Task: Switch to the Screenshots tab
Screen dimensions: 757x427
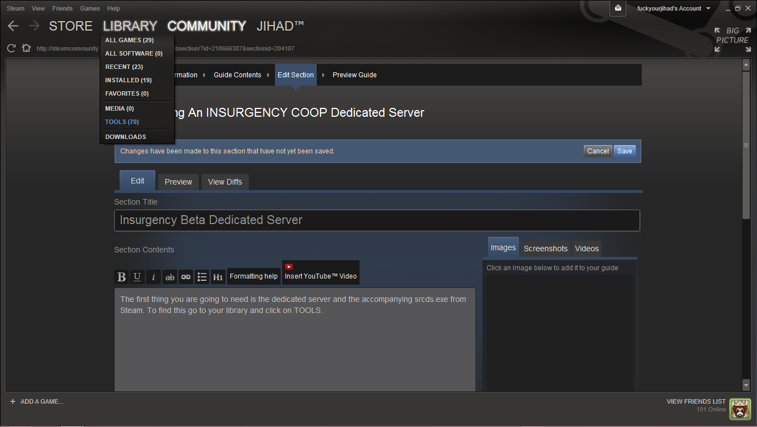Action: pos(545,249)
